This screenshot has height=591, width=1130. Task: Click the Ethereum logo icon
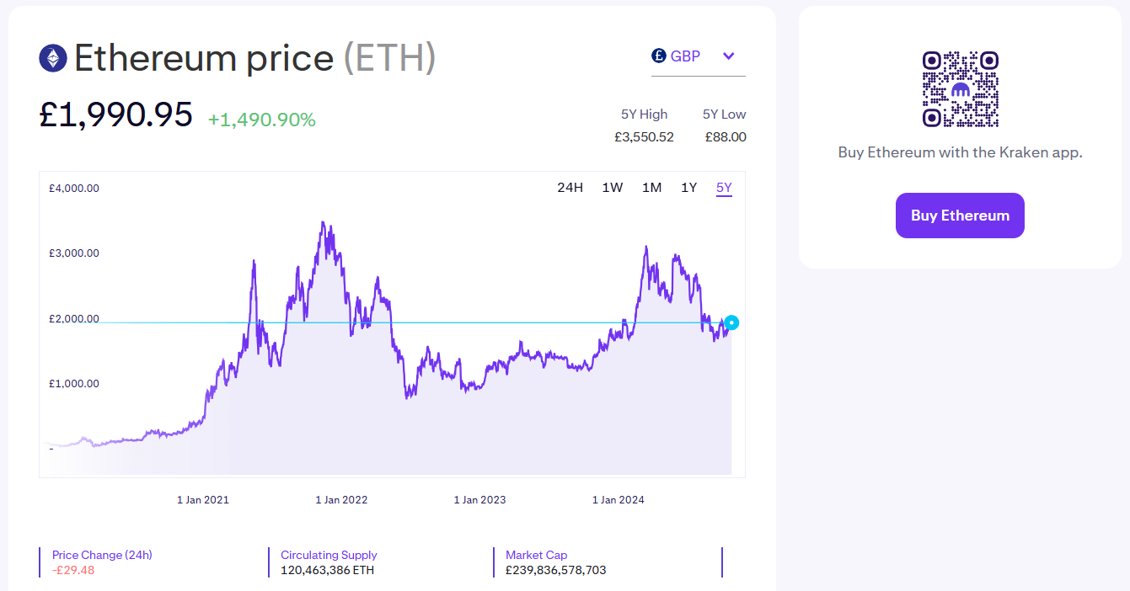coord(53,58)
